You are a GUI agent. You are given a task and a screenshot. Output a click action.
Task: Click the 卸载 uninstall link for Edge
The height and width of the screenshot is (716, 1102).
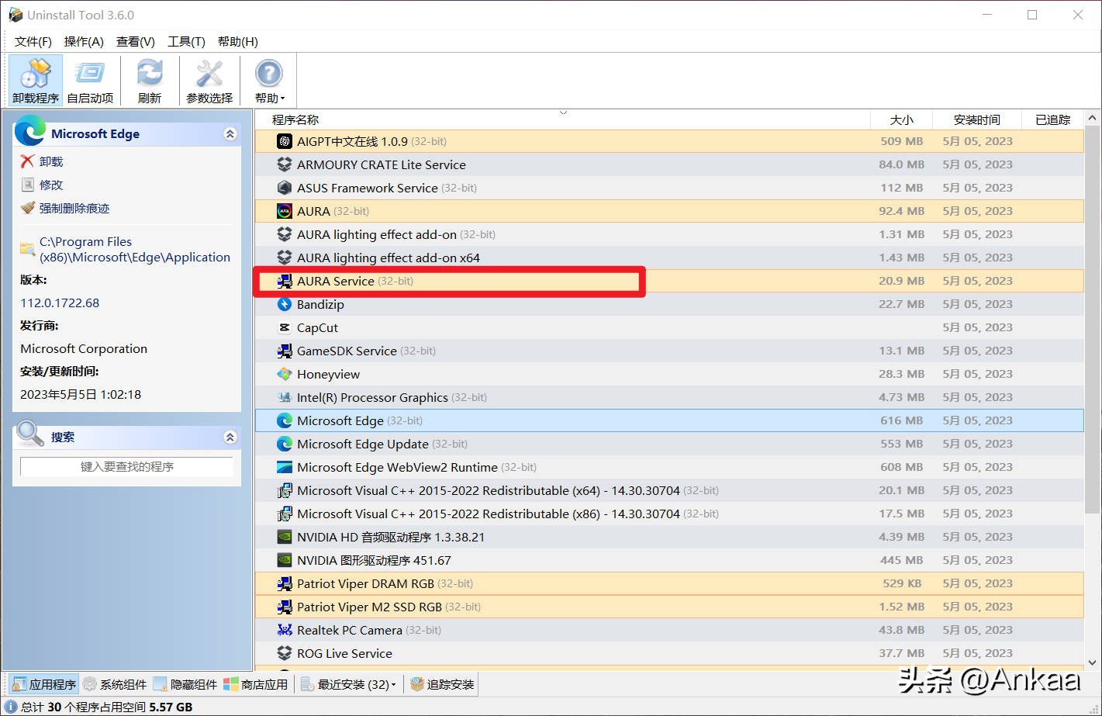[x=51, y=161]
